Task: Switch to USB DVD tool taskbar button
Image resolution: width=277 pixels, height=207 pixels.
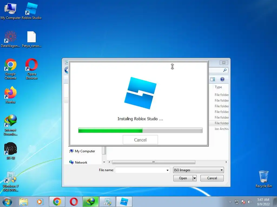Action: tap(107, 202)
